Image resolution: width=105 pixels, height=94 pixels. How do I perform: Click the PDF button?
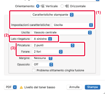[11, 87]
